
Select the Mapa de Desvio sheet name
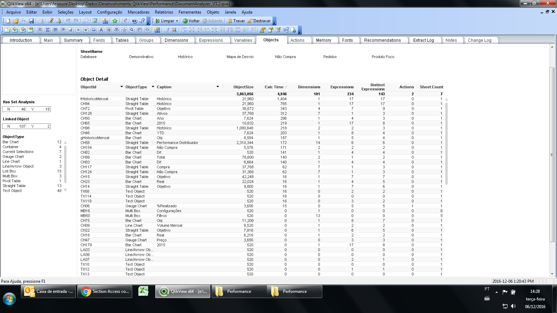tap(240, 57)
